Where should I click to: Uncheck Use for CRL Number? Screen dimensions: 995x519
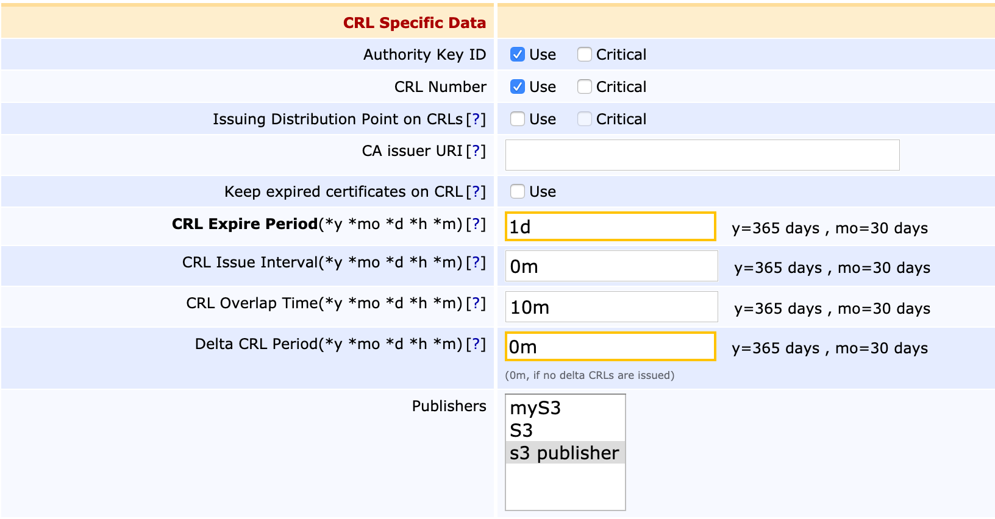point(518,87)
